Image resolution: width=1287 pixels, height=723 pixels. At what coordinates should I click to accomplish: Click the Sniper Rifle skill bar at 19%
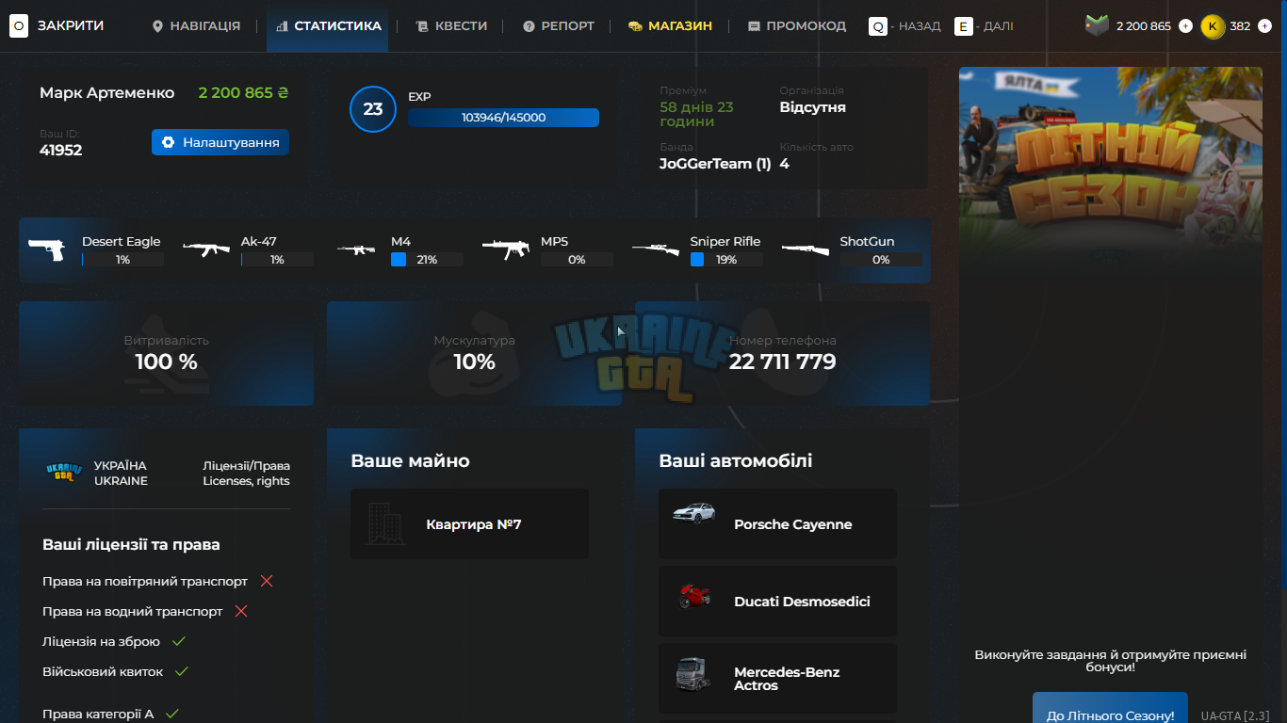[726, 260]
